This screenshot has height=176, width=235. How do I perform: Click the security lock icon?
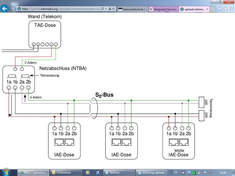tap(110, 9)
